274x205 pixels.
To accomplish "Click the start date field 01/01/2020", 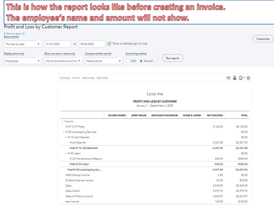I will click(x=58, y=44).
